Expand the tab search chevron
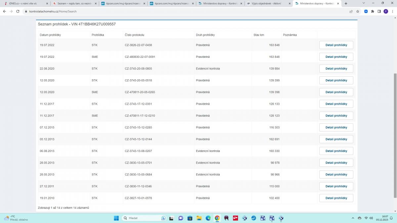Screen dimensions: 397x223 click(x=364, y=3)
